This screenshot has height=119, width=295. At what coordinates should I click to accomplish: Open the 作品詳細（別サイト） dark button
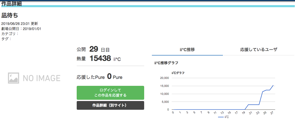pyautogui.click(x=110, y=105)
